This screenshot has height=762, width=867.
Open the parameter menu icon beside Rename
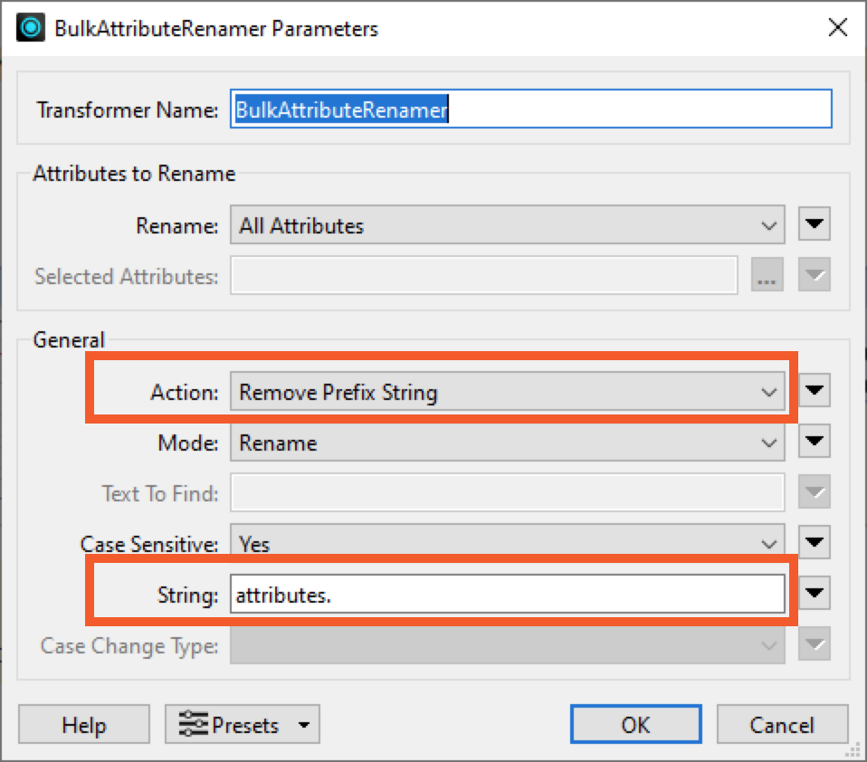[813, 224]
